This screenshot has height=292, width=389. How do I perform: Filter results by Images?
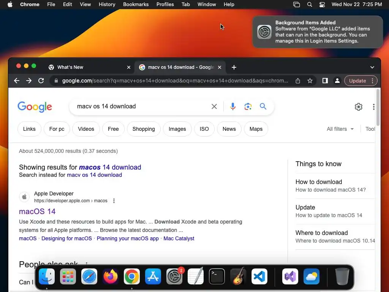[177, 129]
